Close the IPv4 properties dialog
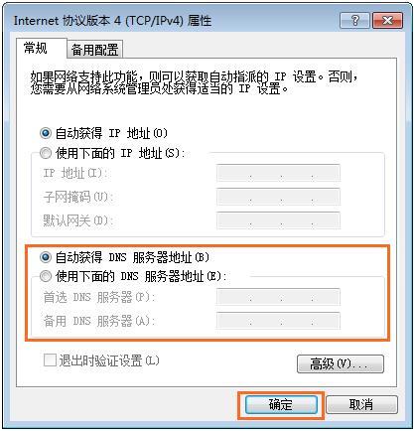 coord(387,21)
